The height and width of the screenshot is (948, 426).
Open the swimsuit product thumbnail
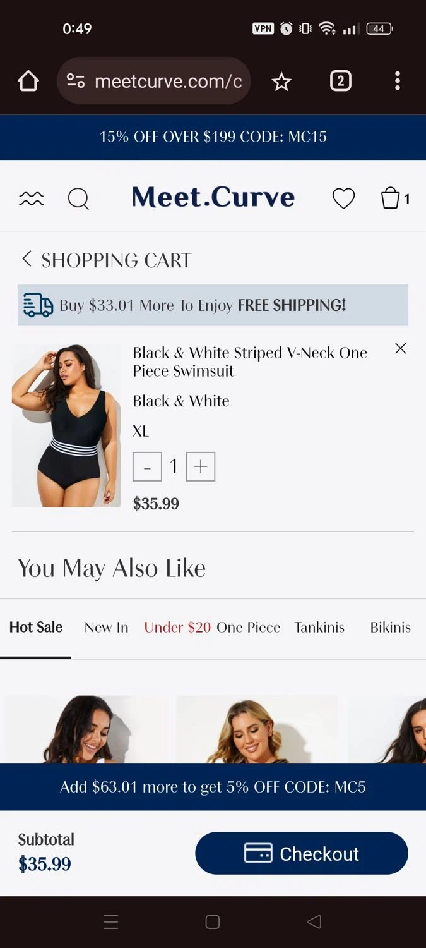[66, 425]
